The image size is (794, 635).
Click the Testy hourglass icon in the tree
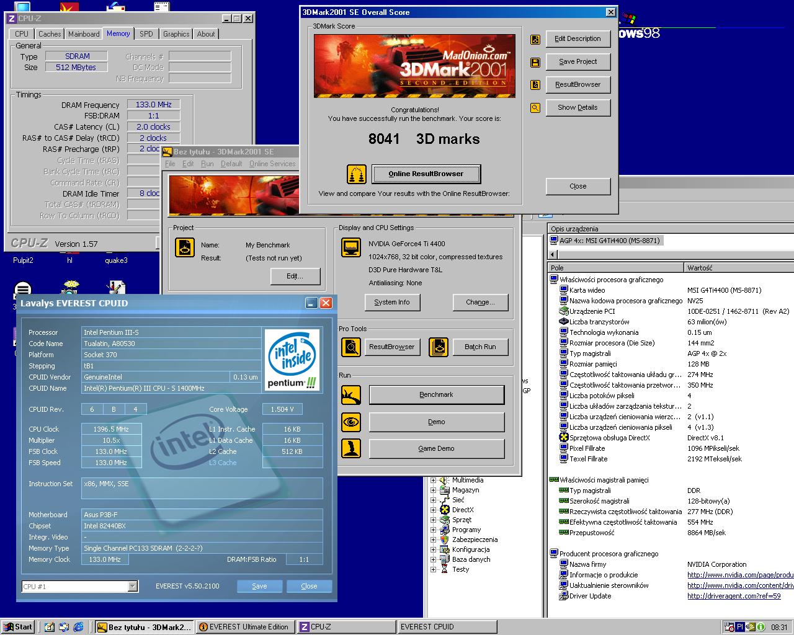coord(445,569)
